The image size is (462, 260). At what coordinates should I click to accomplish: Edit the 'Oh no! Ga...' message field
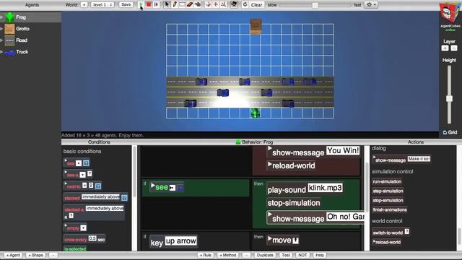345,217
